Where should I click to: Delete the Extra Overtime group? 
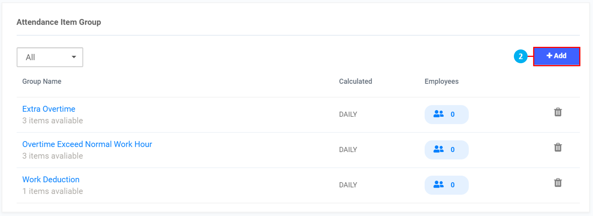click(558, 112)
